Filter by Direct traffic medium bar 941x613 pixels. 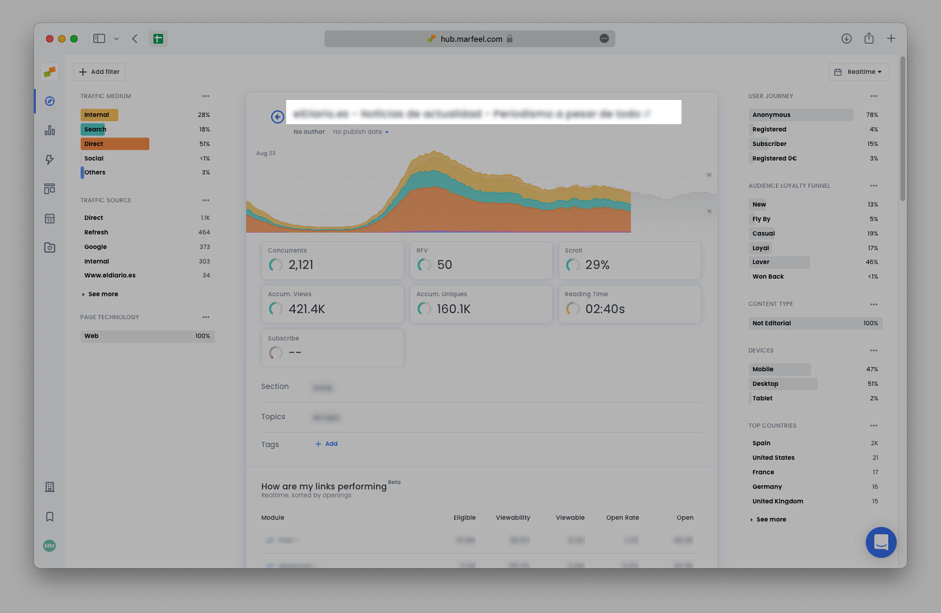coord(115,144)
